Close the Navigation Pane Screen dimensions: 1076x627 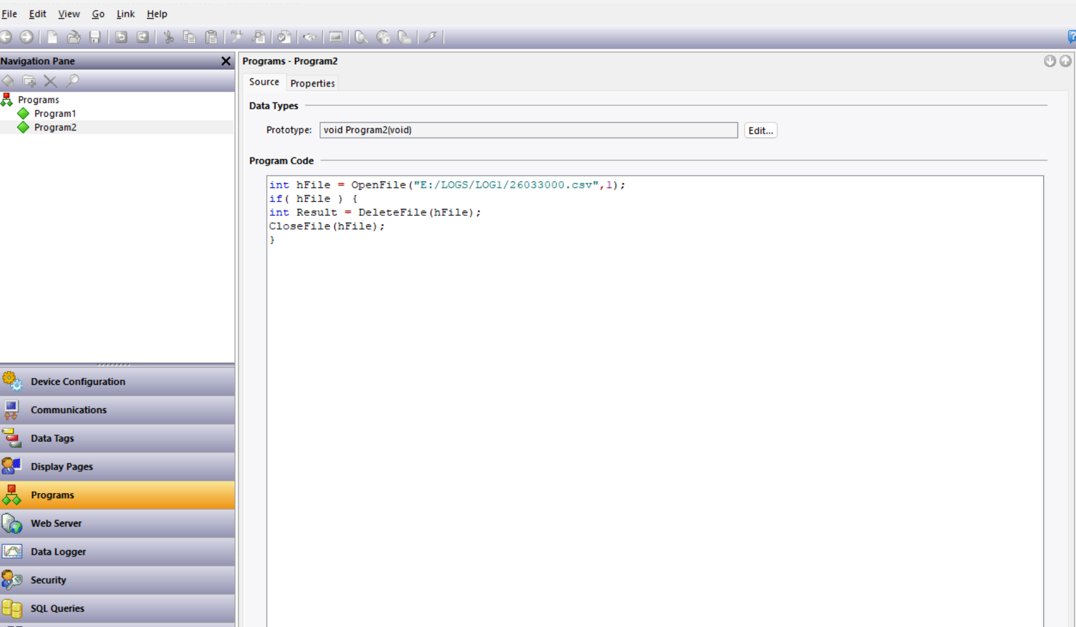(x=226, y=61)
